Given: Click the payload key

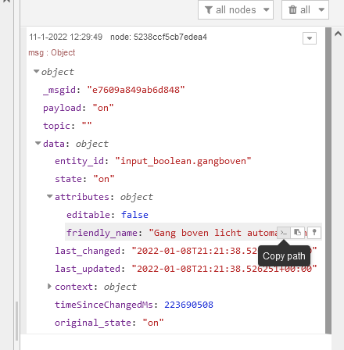Looking at the screenshot, I should (62, 108).
